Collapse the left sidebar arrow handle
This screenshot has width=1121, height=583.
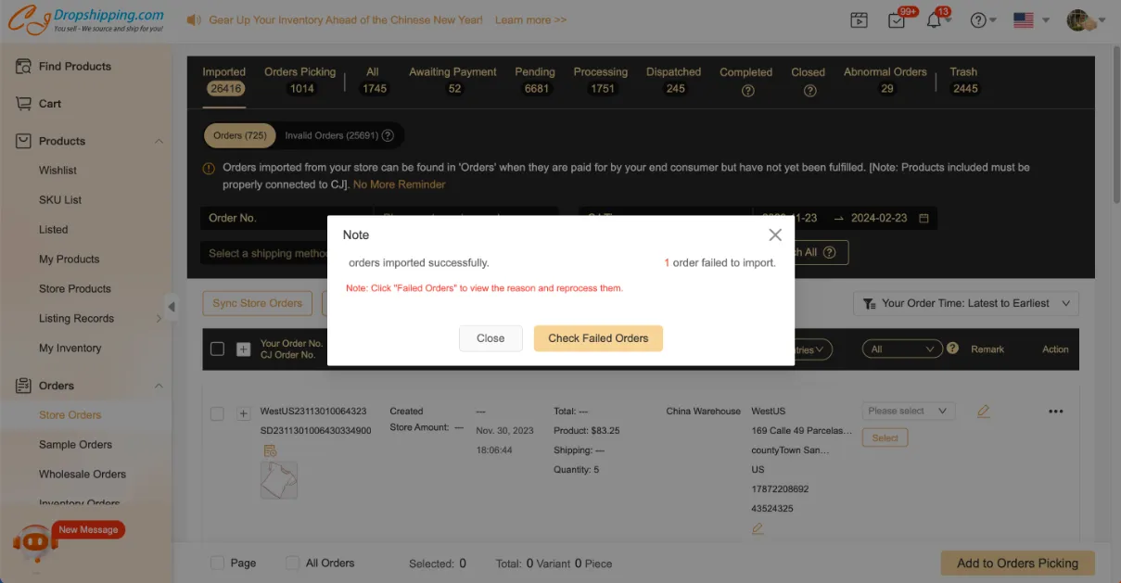172,307
